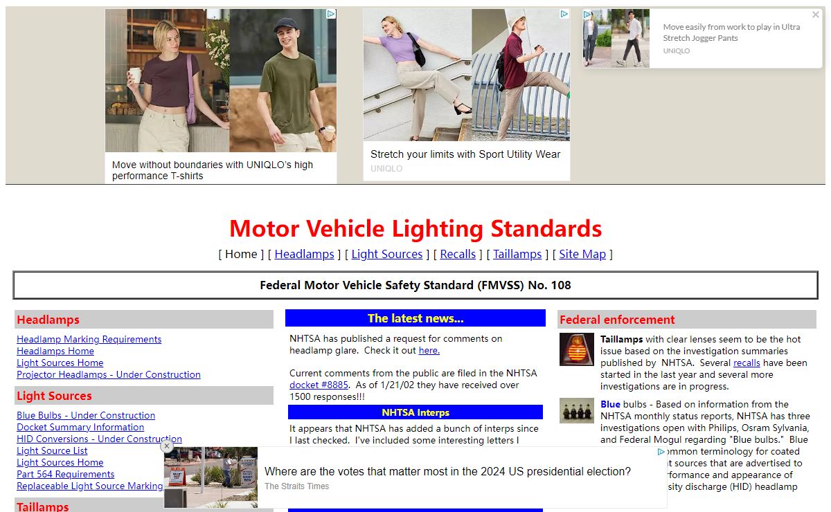Open Projector Headlamps - Under Construction link
The image size is (831, 512).
click(109, 374)
